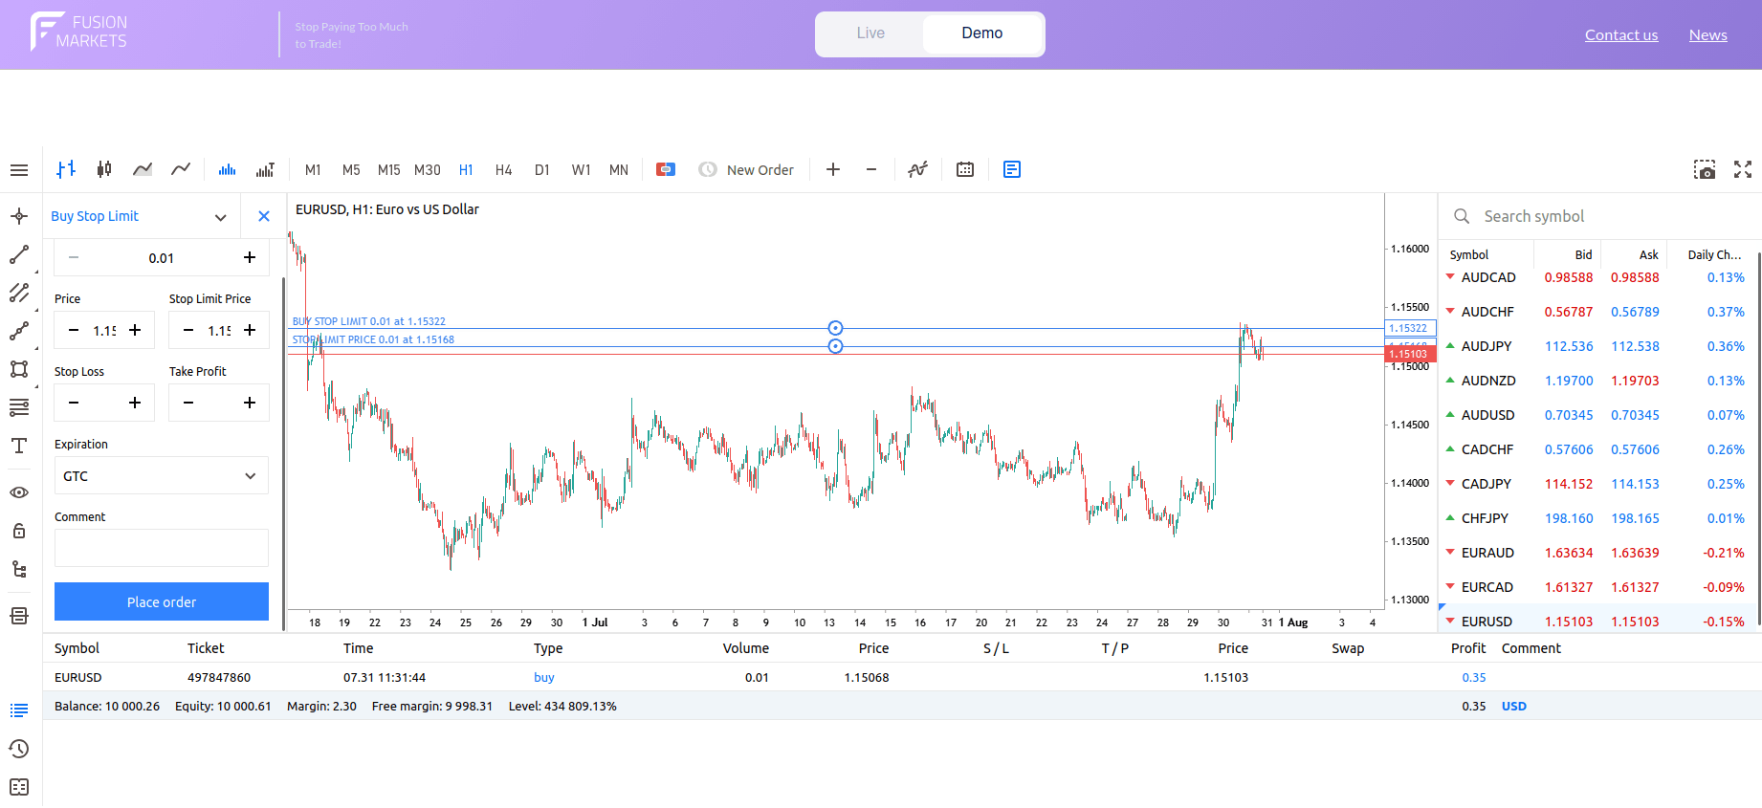Click the USD currency label in summary
The width and height of the screenshot is (1762, 808).
point(1513,707)
